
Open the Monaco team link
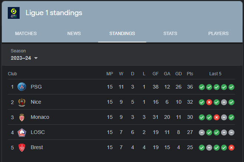point(40,117)
